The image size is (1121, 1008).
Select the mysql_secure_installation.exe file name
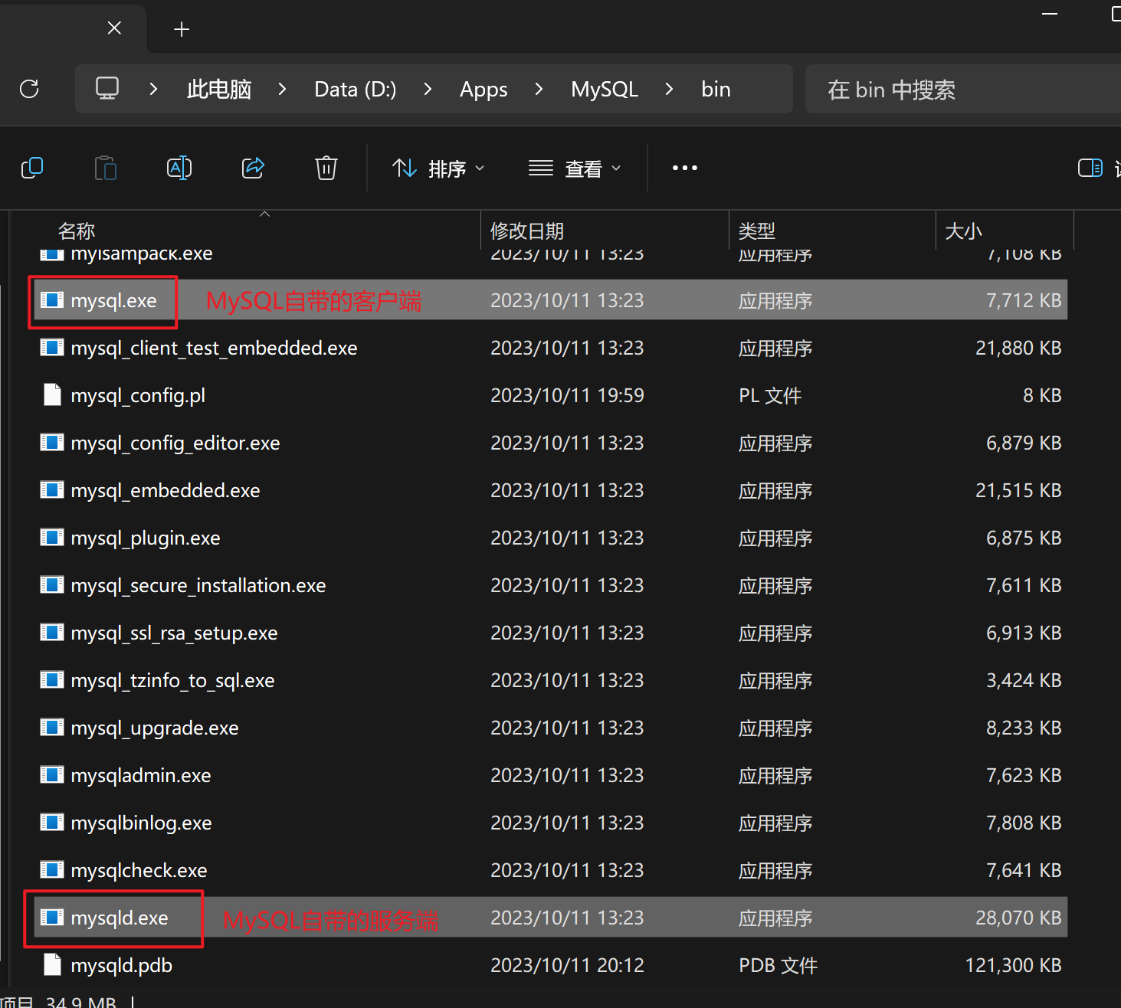198,586
